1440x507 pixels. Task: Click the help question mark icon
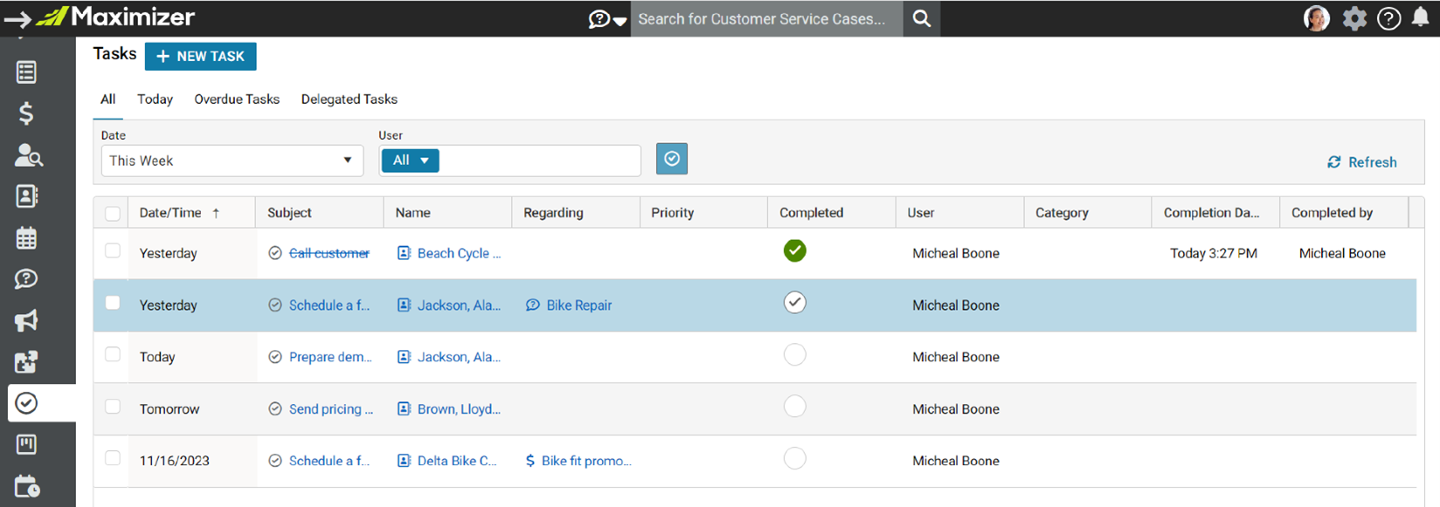(1388, 18)
